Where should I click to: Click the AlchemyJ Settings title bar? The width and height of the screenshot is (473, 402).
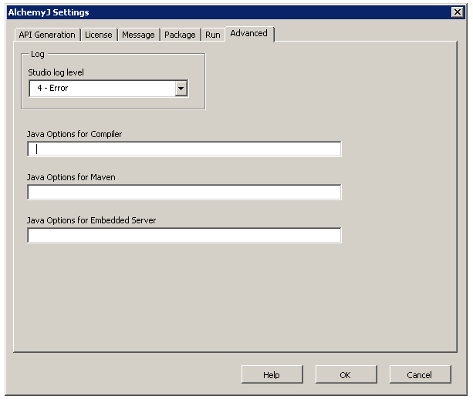pos(231,12)
